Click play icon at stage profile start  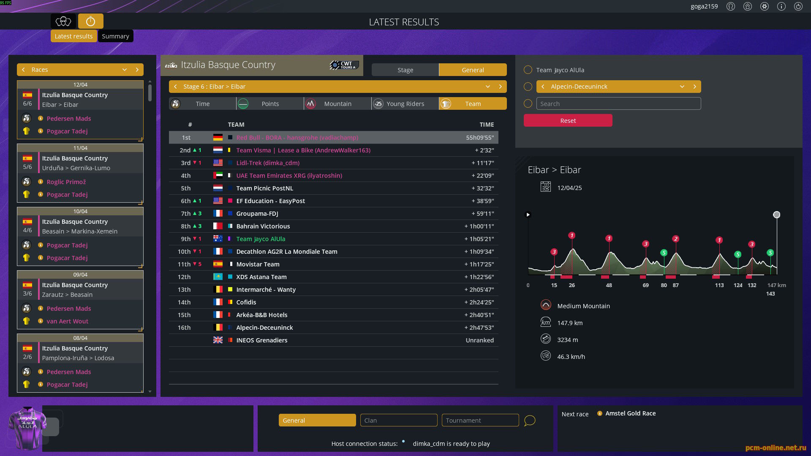528,214
